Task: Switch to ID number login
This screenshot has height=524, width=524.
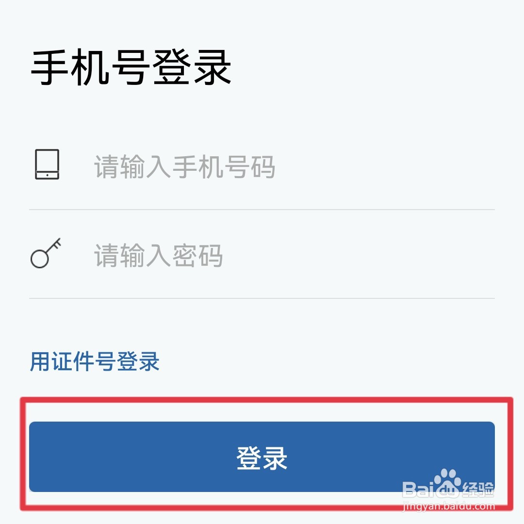Action: [95, 361]
